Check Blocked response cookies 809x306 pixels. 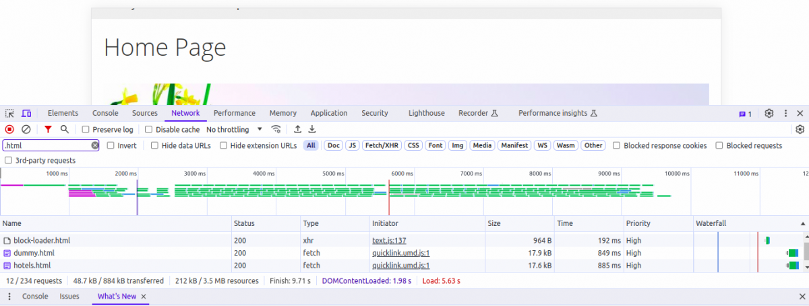(x=617, y=145)
